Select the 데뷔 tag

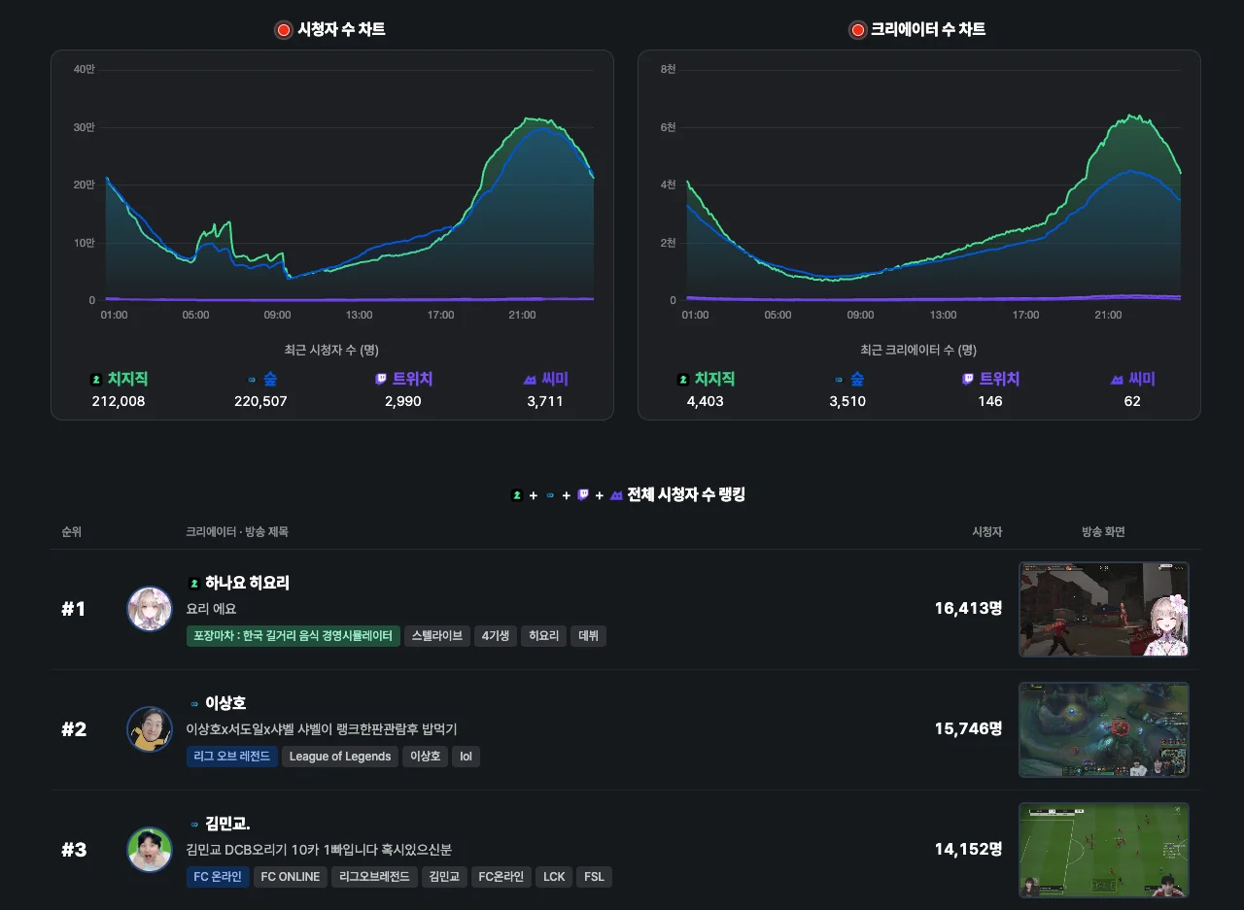(588, 636)
